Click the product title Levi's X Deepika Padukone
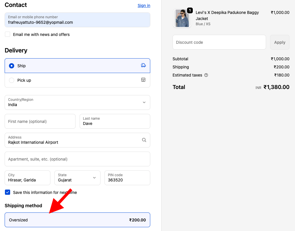Viewport: 295px width, 231px height. pos(227,15)
